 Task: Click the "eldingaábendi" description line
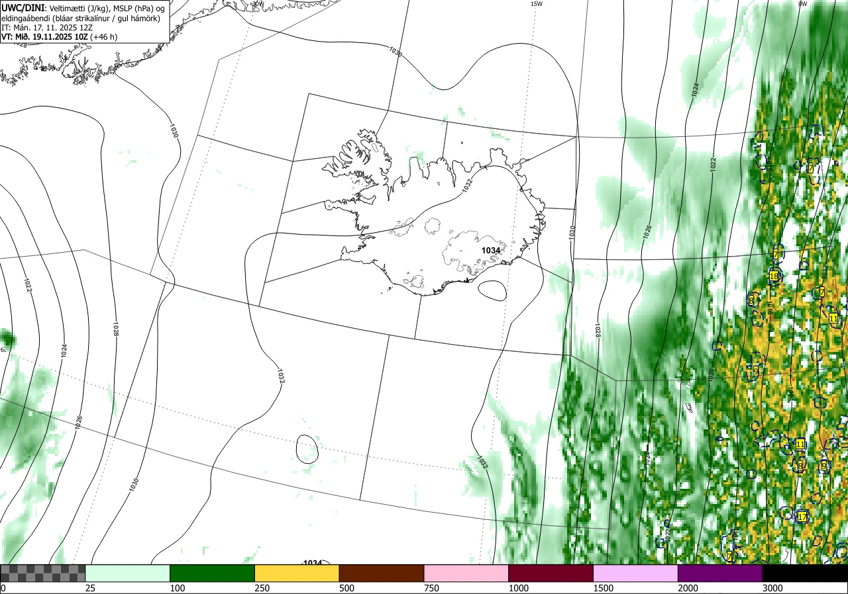pyautogui.click(x=80, y=18)
